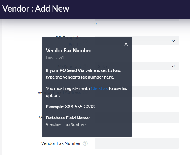Viewport: 190px width, 155px height.
Task: Click the Database Field Name label in popup
Action: pyautogui.click(x=68, y=118)
